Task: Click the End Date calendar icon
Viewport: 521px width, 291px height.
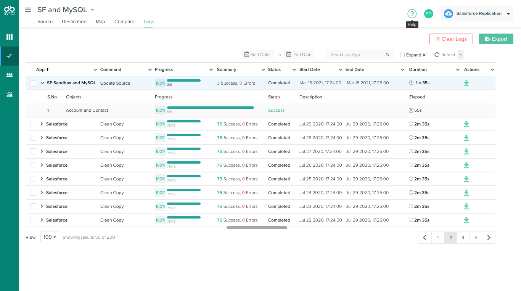Action: pyautogui.click(x=289, y=55)
